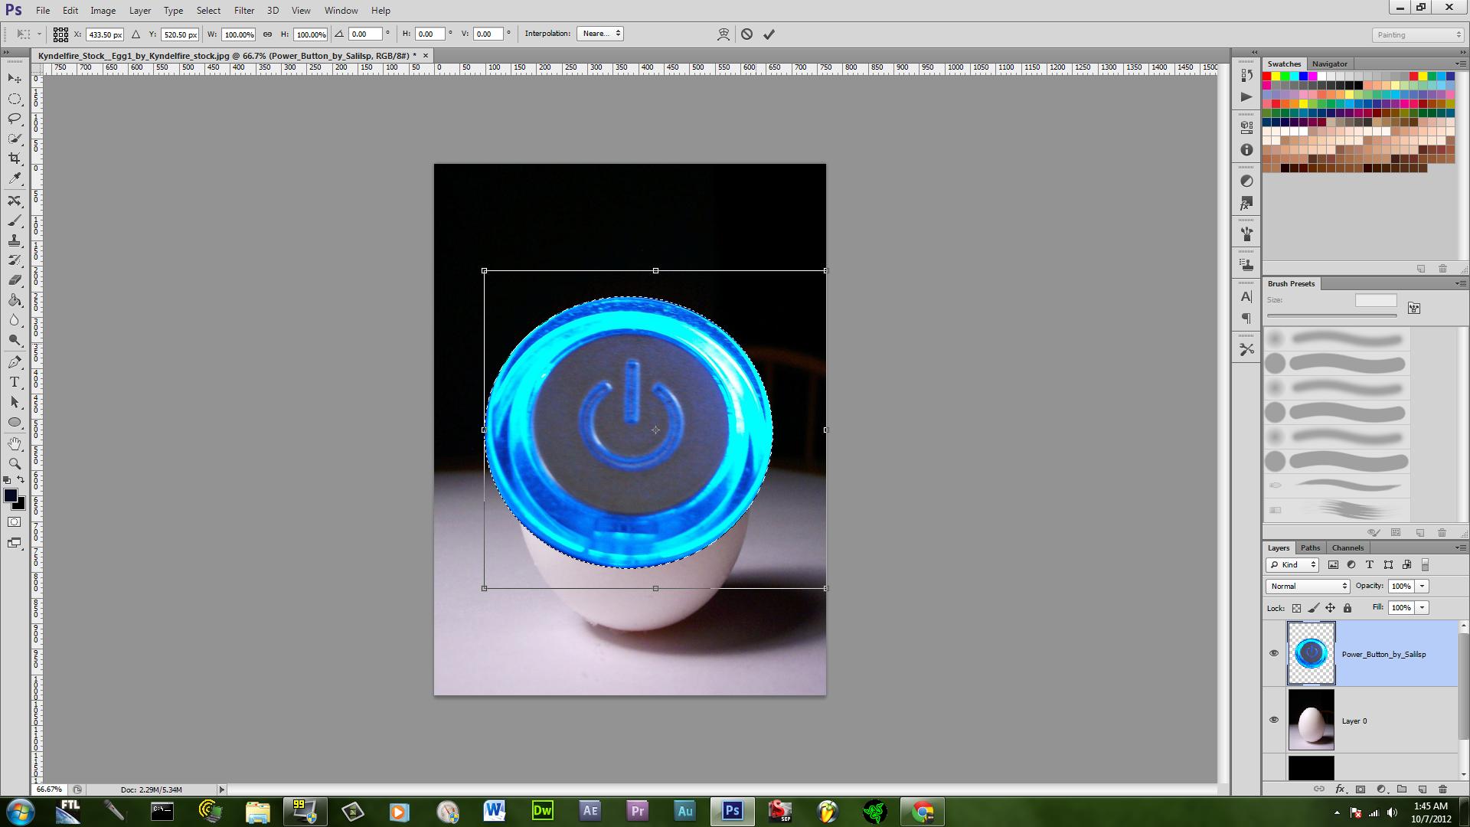Select the Ellipse shape tool
This screenshot has height=827, width=1470.
pyautogui.click(x=15, y=422)
